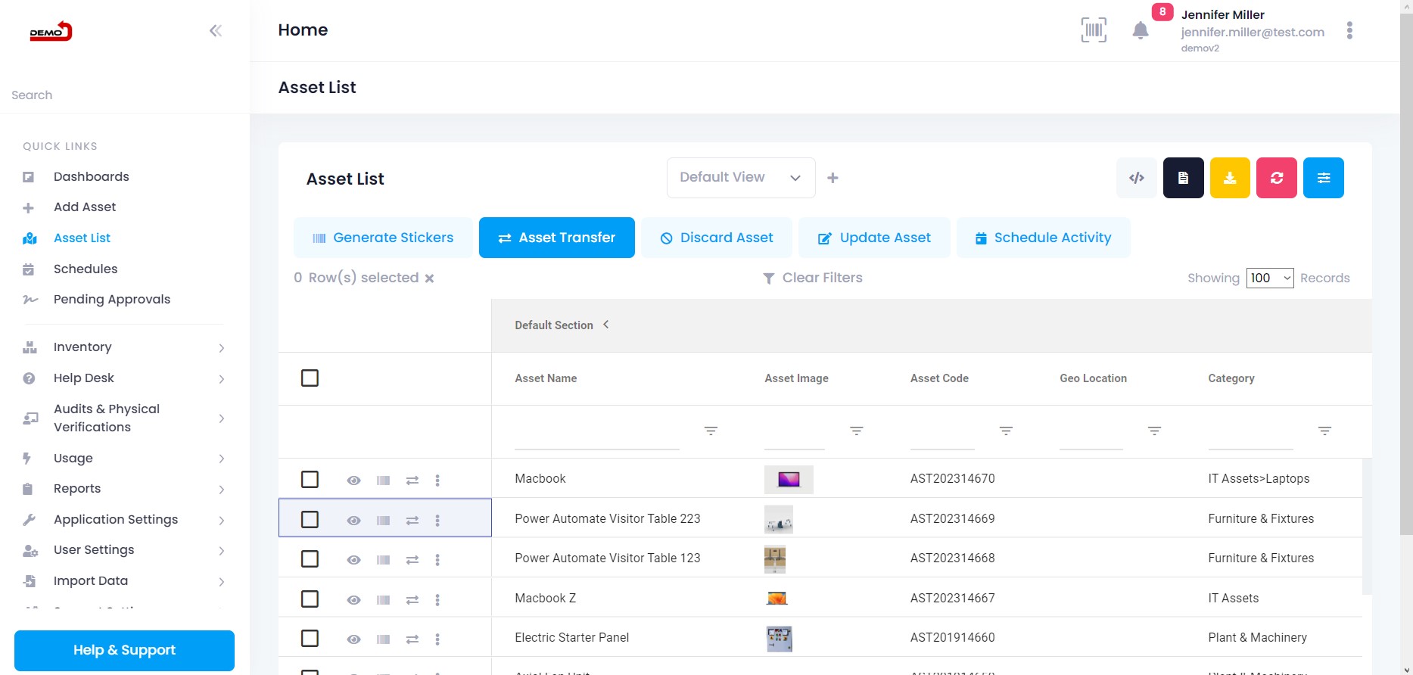1413x675 pixels.
Task: Click the Help & Support button
Action: [x=124, y=650]
